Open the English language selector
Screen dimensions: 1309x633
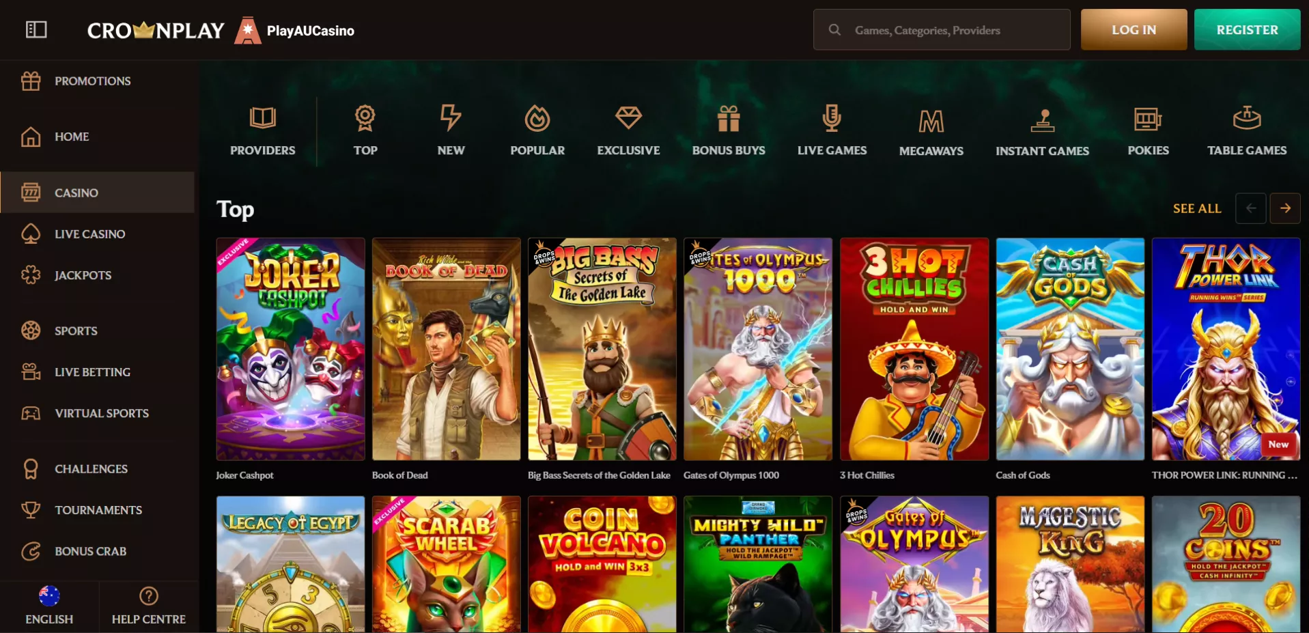[48, 604]
